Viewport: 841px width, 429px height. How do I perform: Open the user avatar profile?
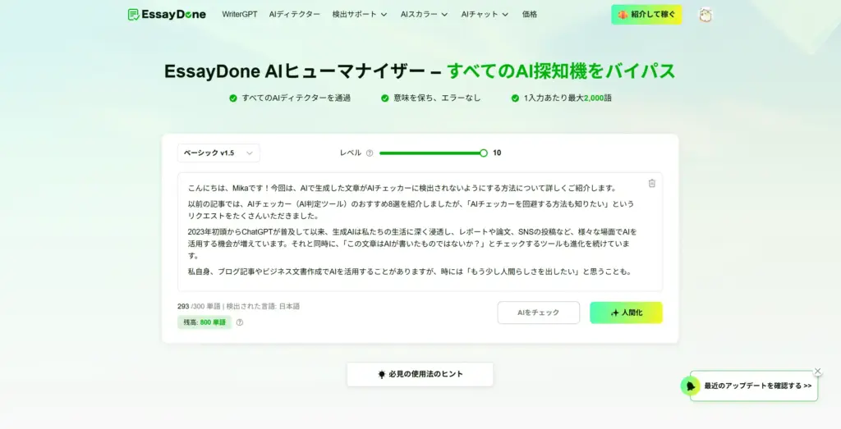pos(705,15)
